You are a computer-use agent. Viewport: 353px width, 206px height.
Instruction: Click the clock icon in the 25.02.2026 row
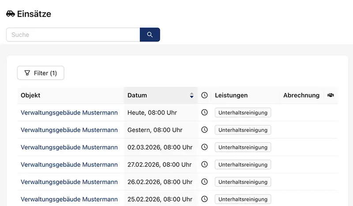click(204, 199)
